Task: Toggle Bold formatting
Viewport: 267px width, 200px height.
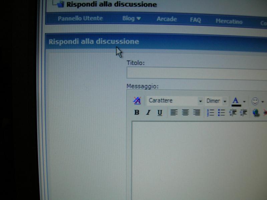Action: click(x=137, y=113)
